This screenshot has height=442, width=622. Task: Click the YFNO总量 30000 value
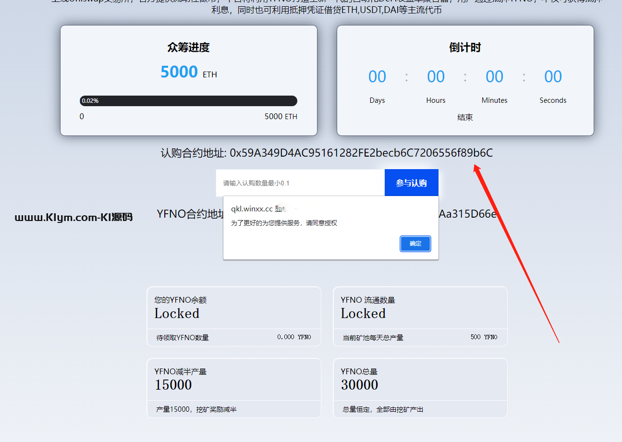tap(360, 385)
